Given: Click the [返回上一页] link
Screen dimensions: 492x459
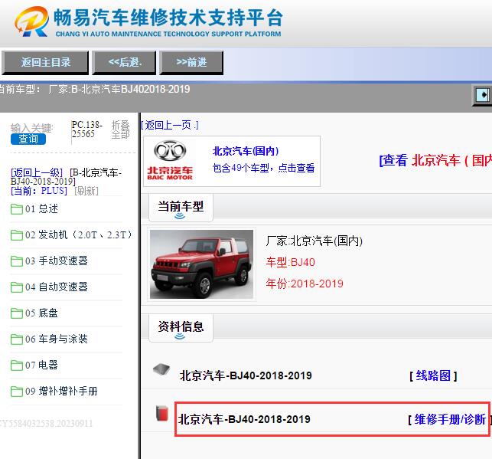Looking at the screenshot, I should pos(170,126).
